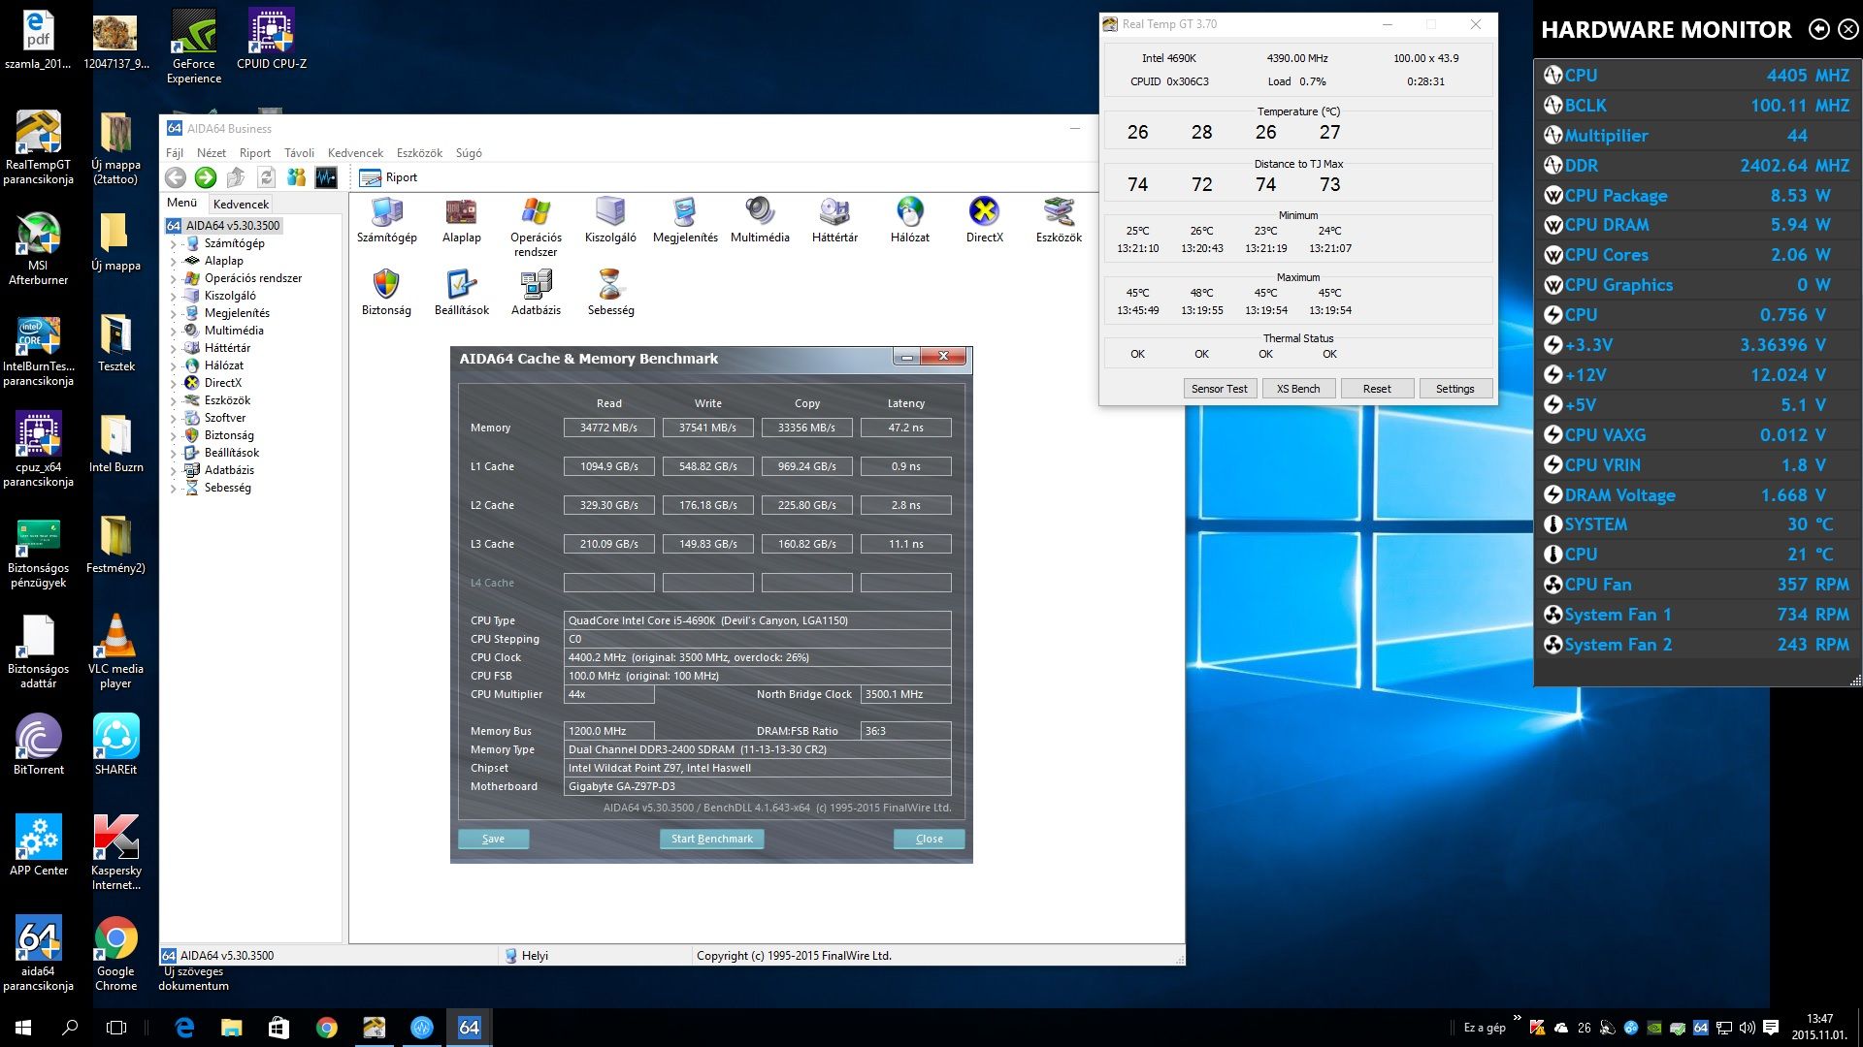1863x1047 pixels.
Task: Open the Eszközök category icon
Action: click(1059, 221)
